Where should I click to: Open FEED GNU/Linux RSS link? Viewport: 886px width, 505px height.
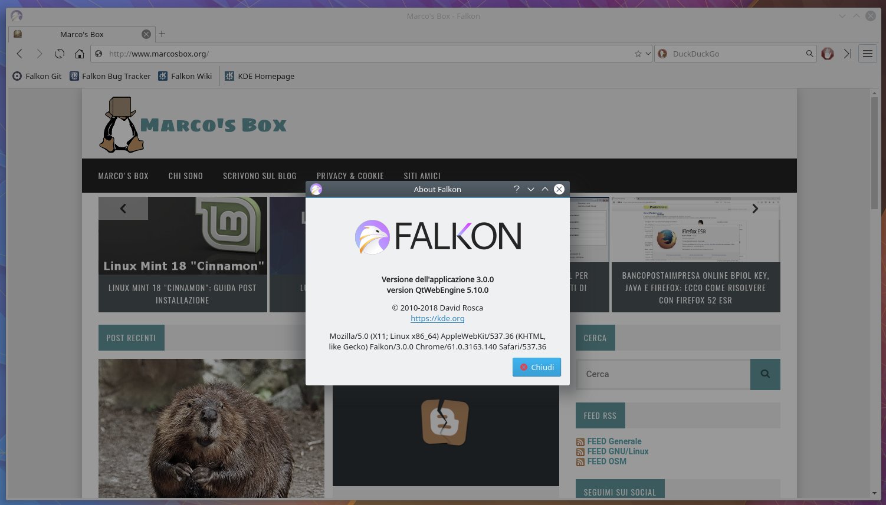(618, 451)
